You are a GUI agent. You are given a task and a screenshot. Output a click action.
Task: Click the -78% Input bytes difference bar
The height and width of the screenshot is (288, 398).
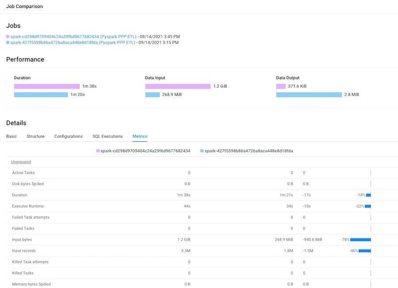pyautogui.click(x=360, y=239)
